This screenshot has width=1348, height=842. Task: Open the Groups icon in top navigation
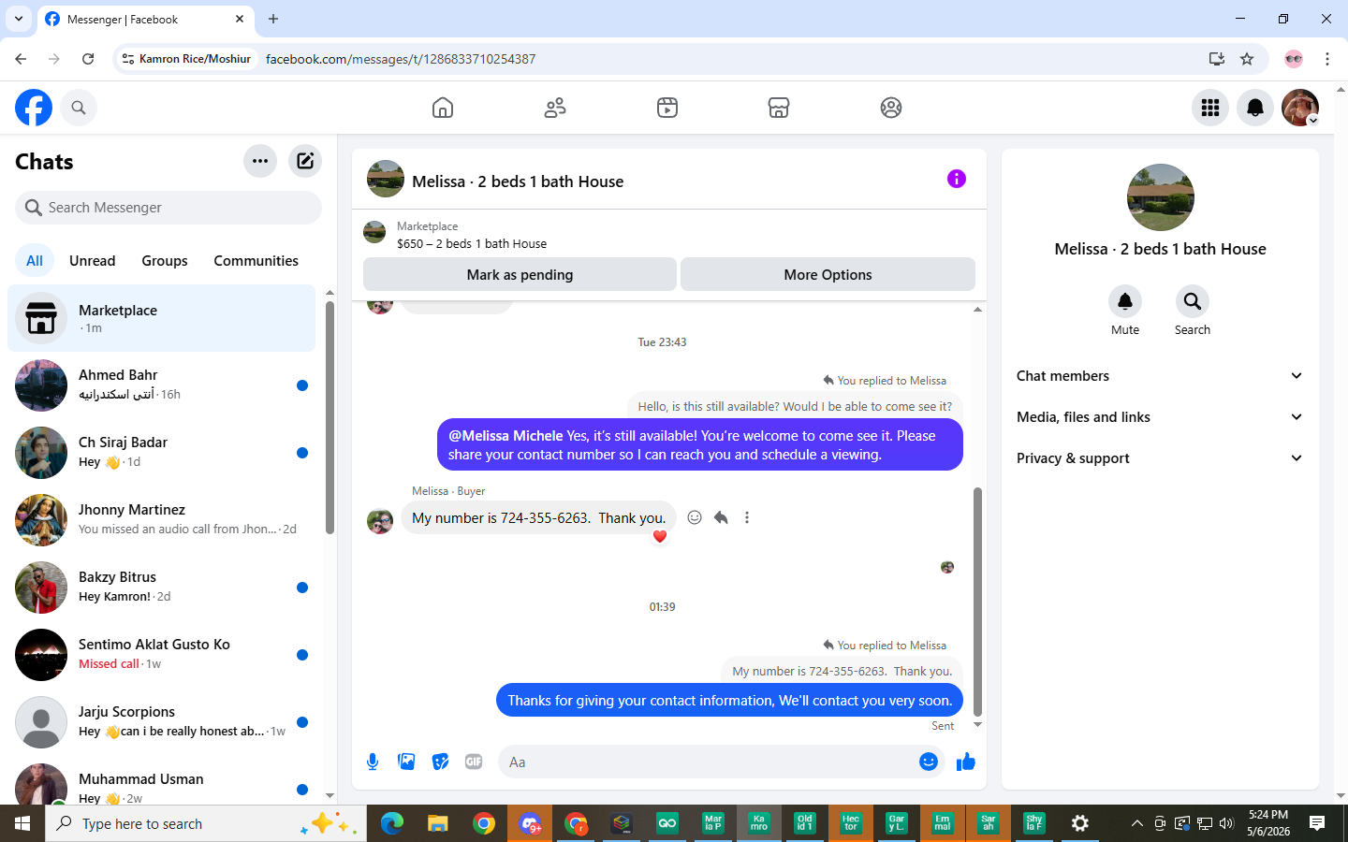891,108
